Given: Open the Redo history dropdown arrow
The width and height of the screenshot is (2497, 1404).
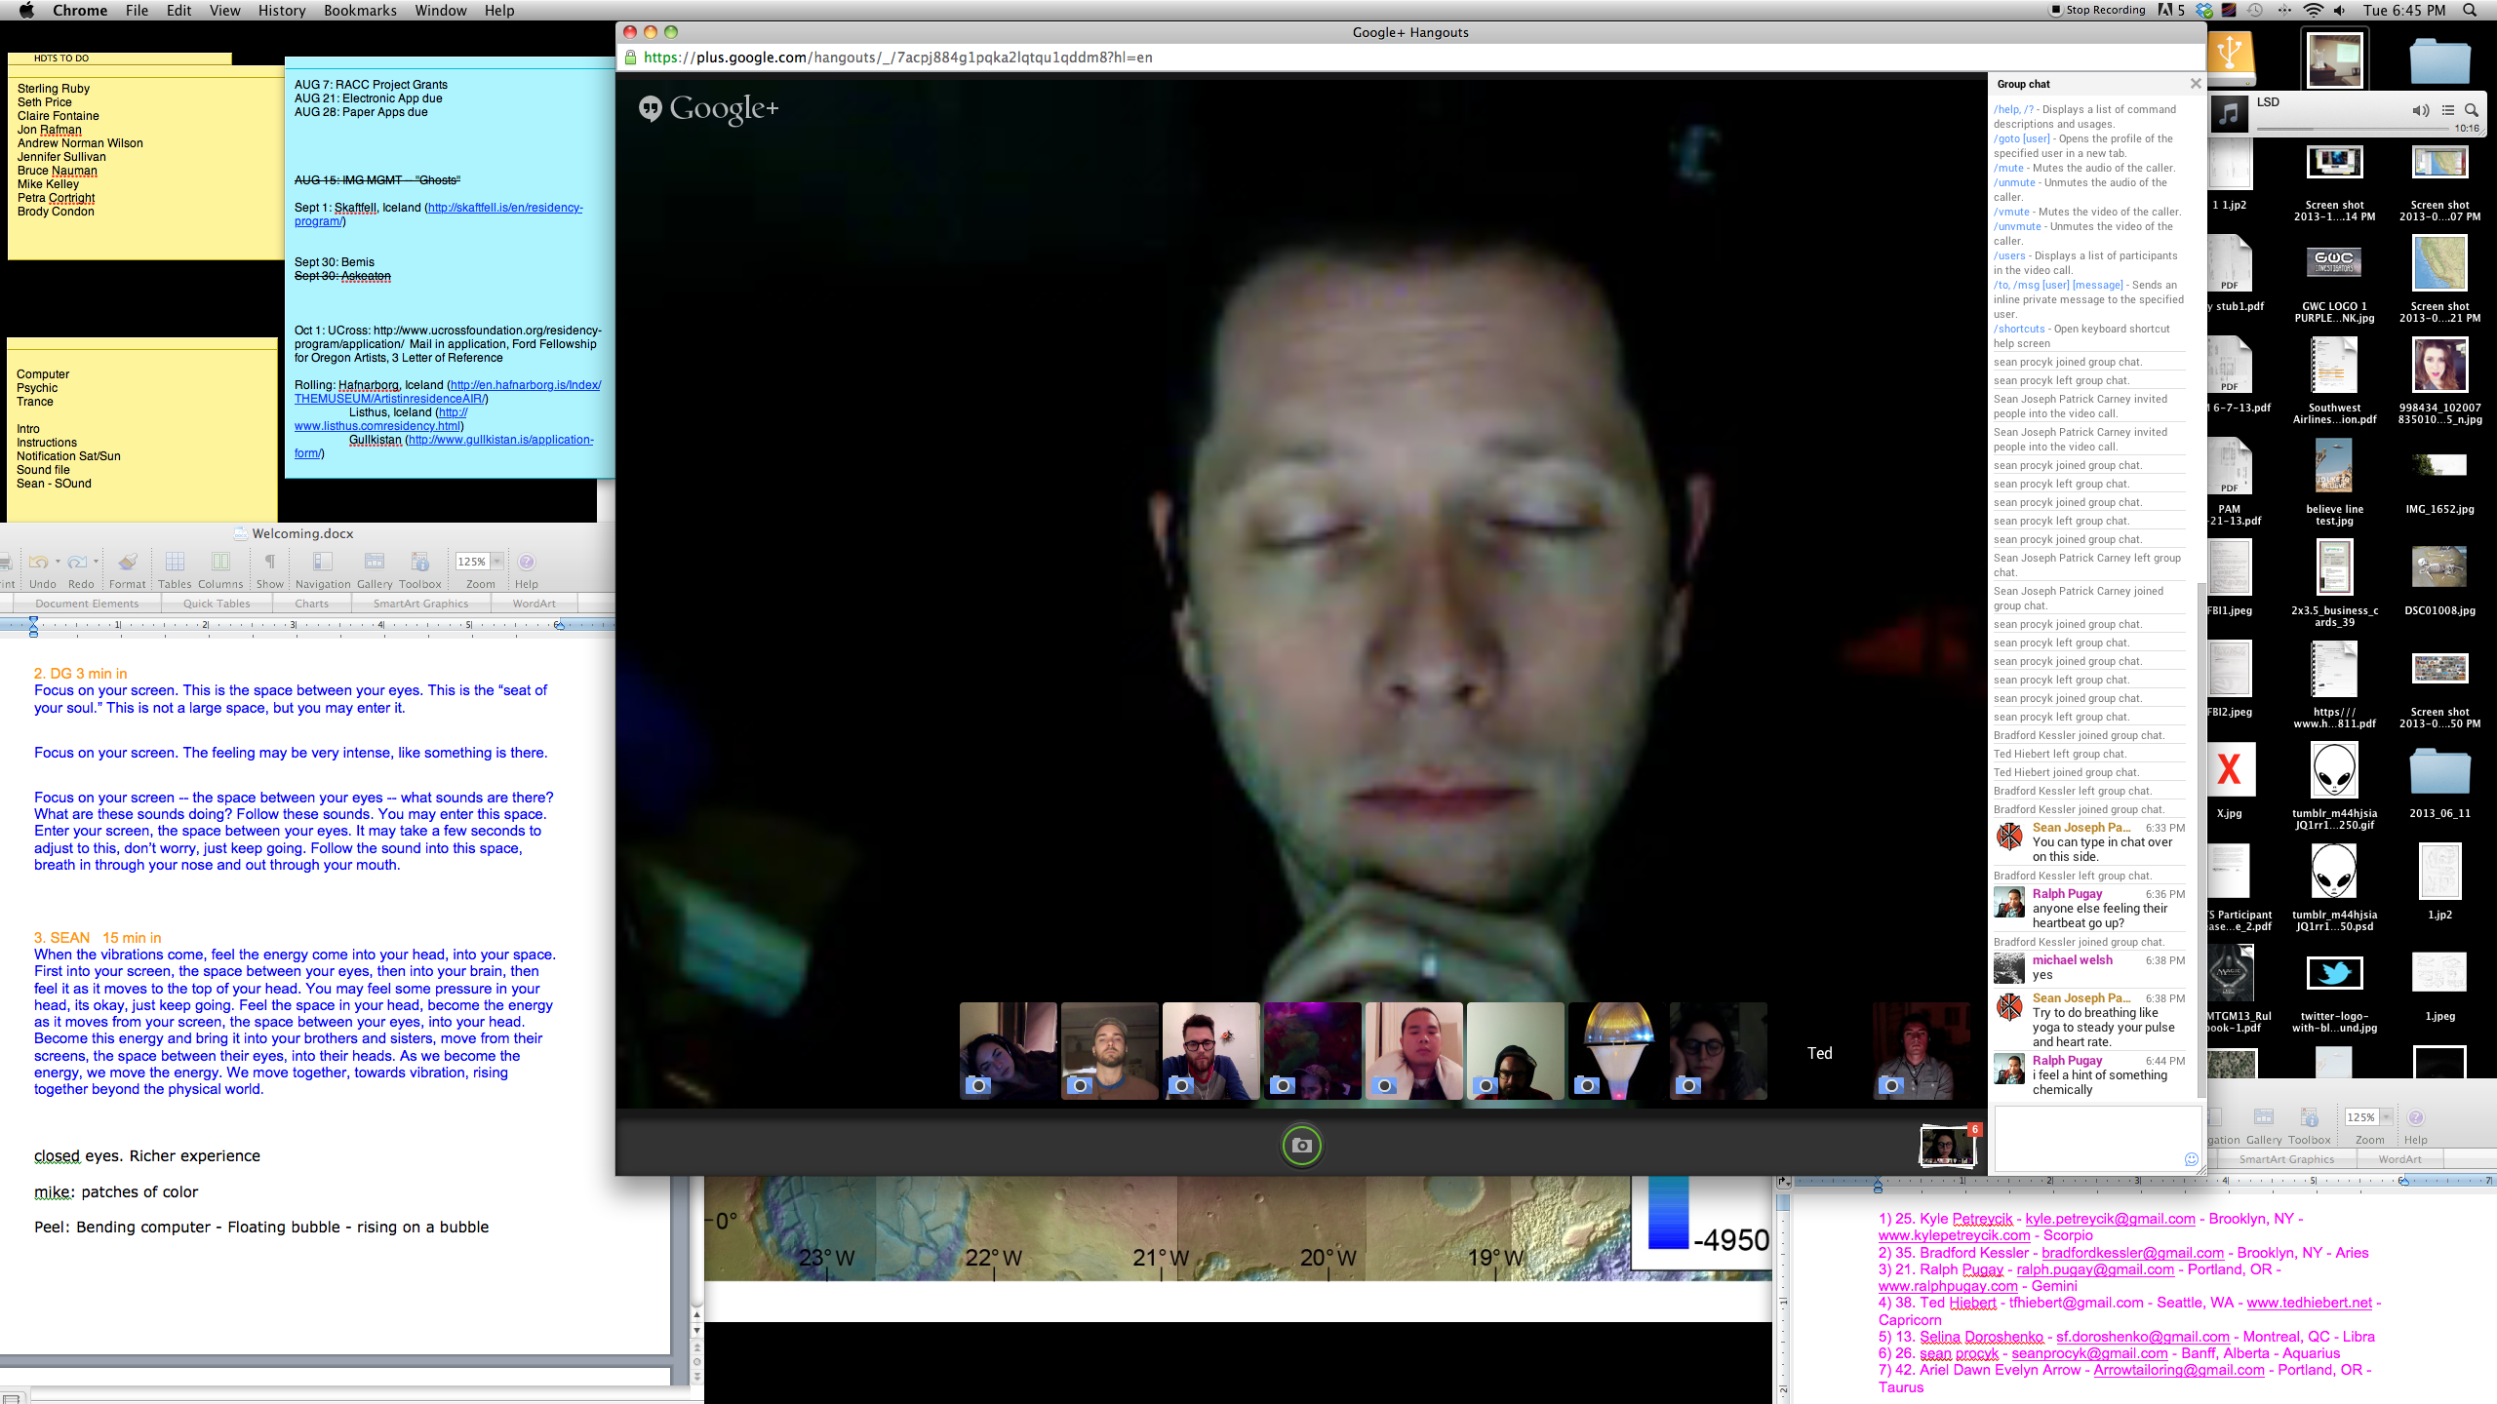Looking at the screenshot, I should (96, 562).
